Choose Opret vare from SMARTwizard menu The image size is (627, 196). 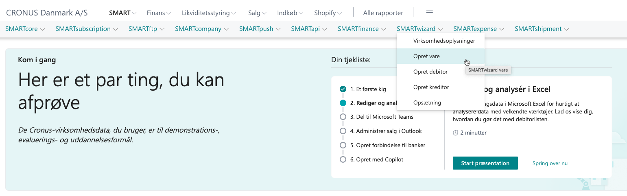(x=426, y=57)
